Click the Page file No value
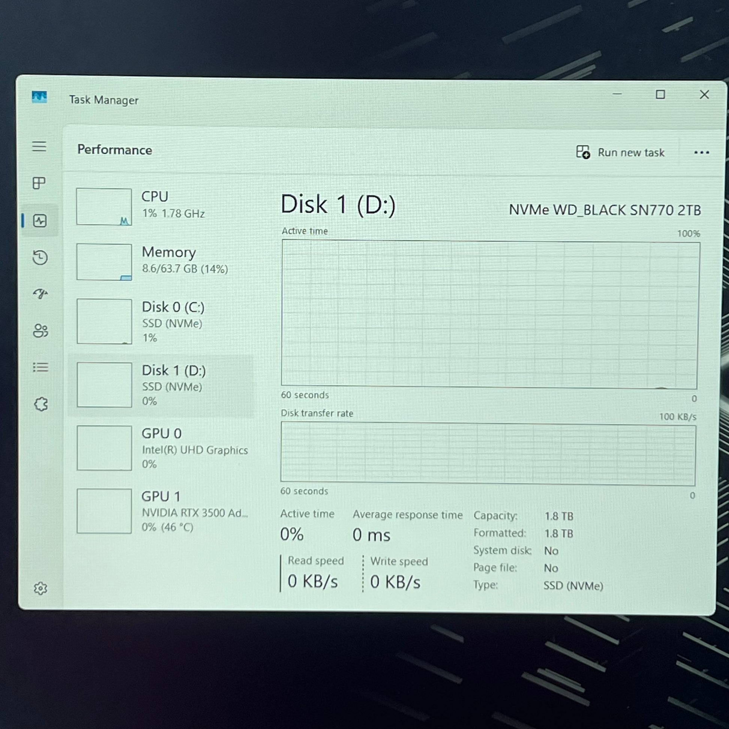The width and height of the screenshot is (729, 729). click(551, 568)
